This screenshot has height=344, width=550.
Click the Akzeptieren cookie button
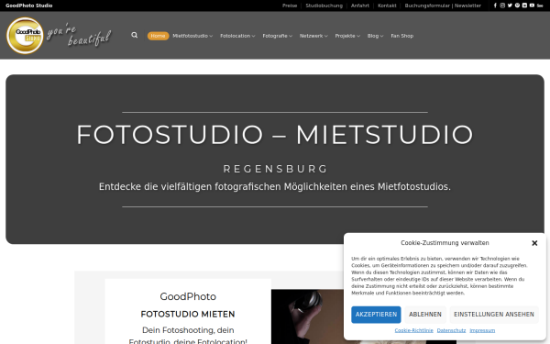tap(376, 315)
